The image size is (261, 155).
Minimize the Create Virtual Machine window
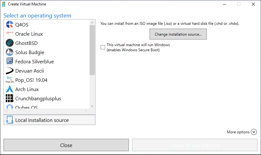pyautogui.click(x=224, y=4)
